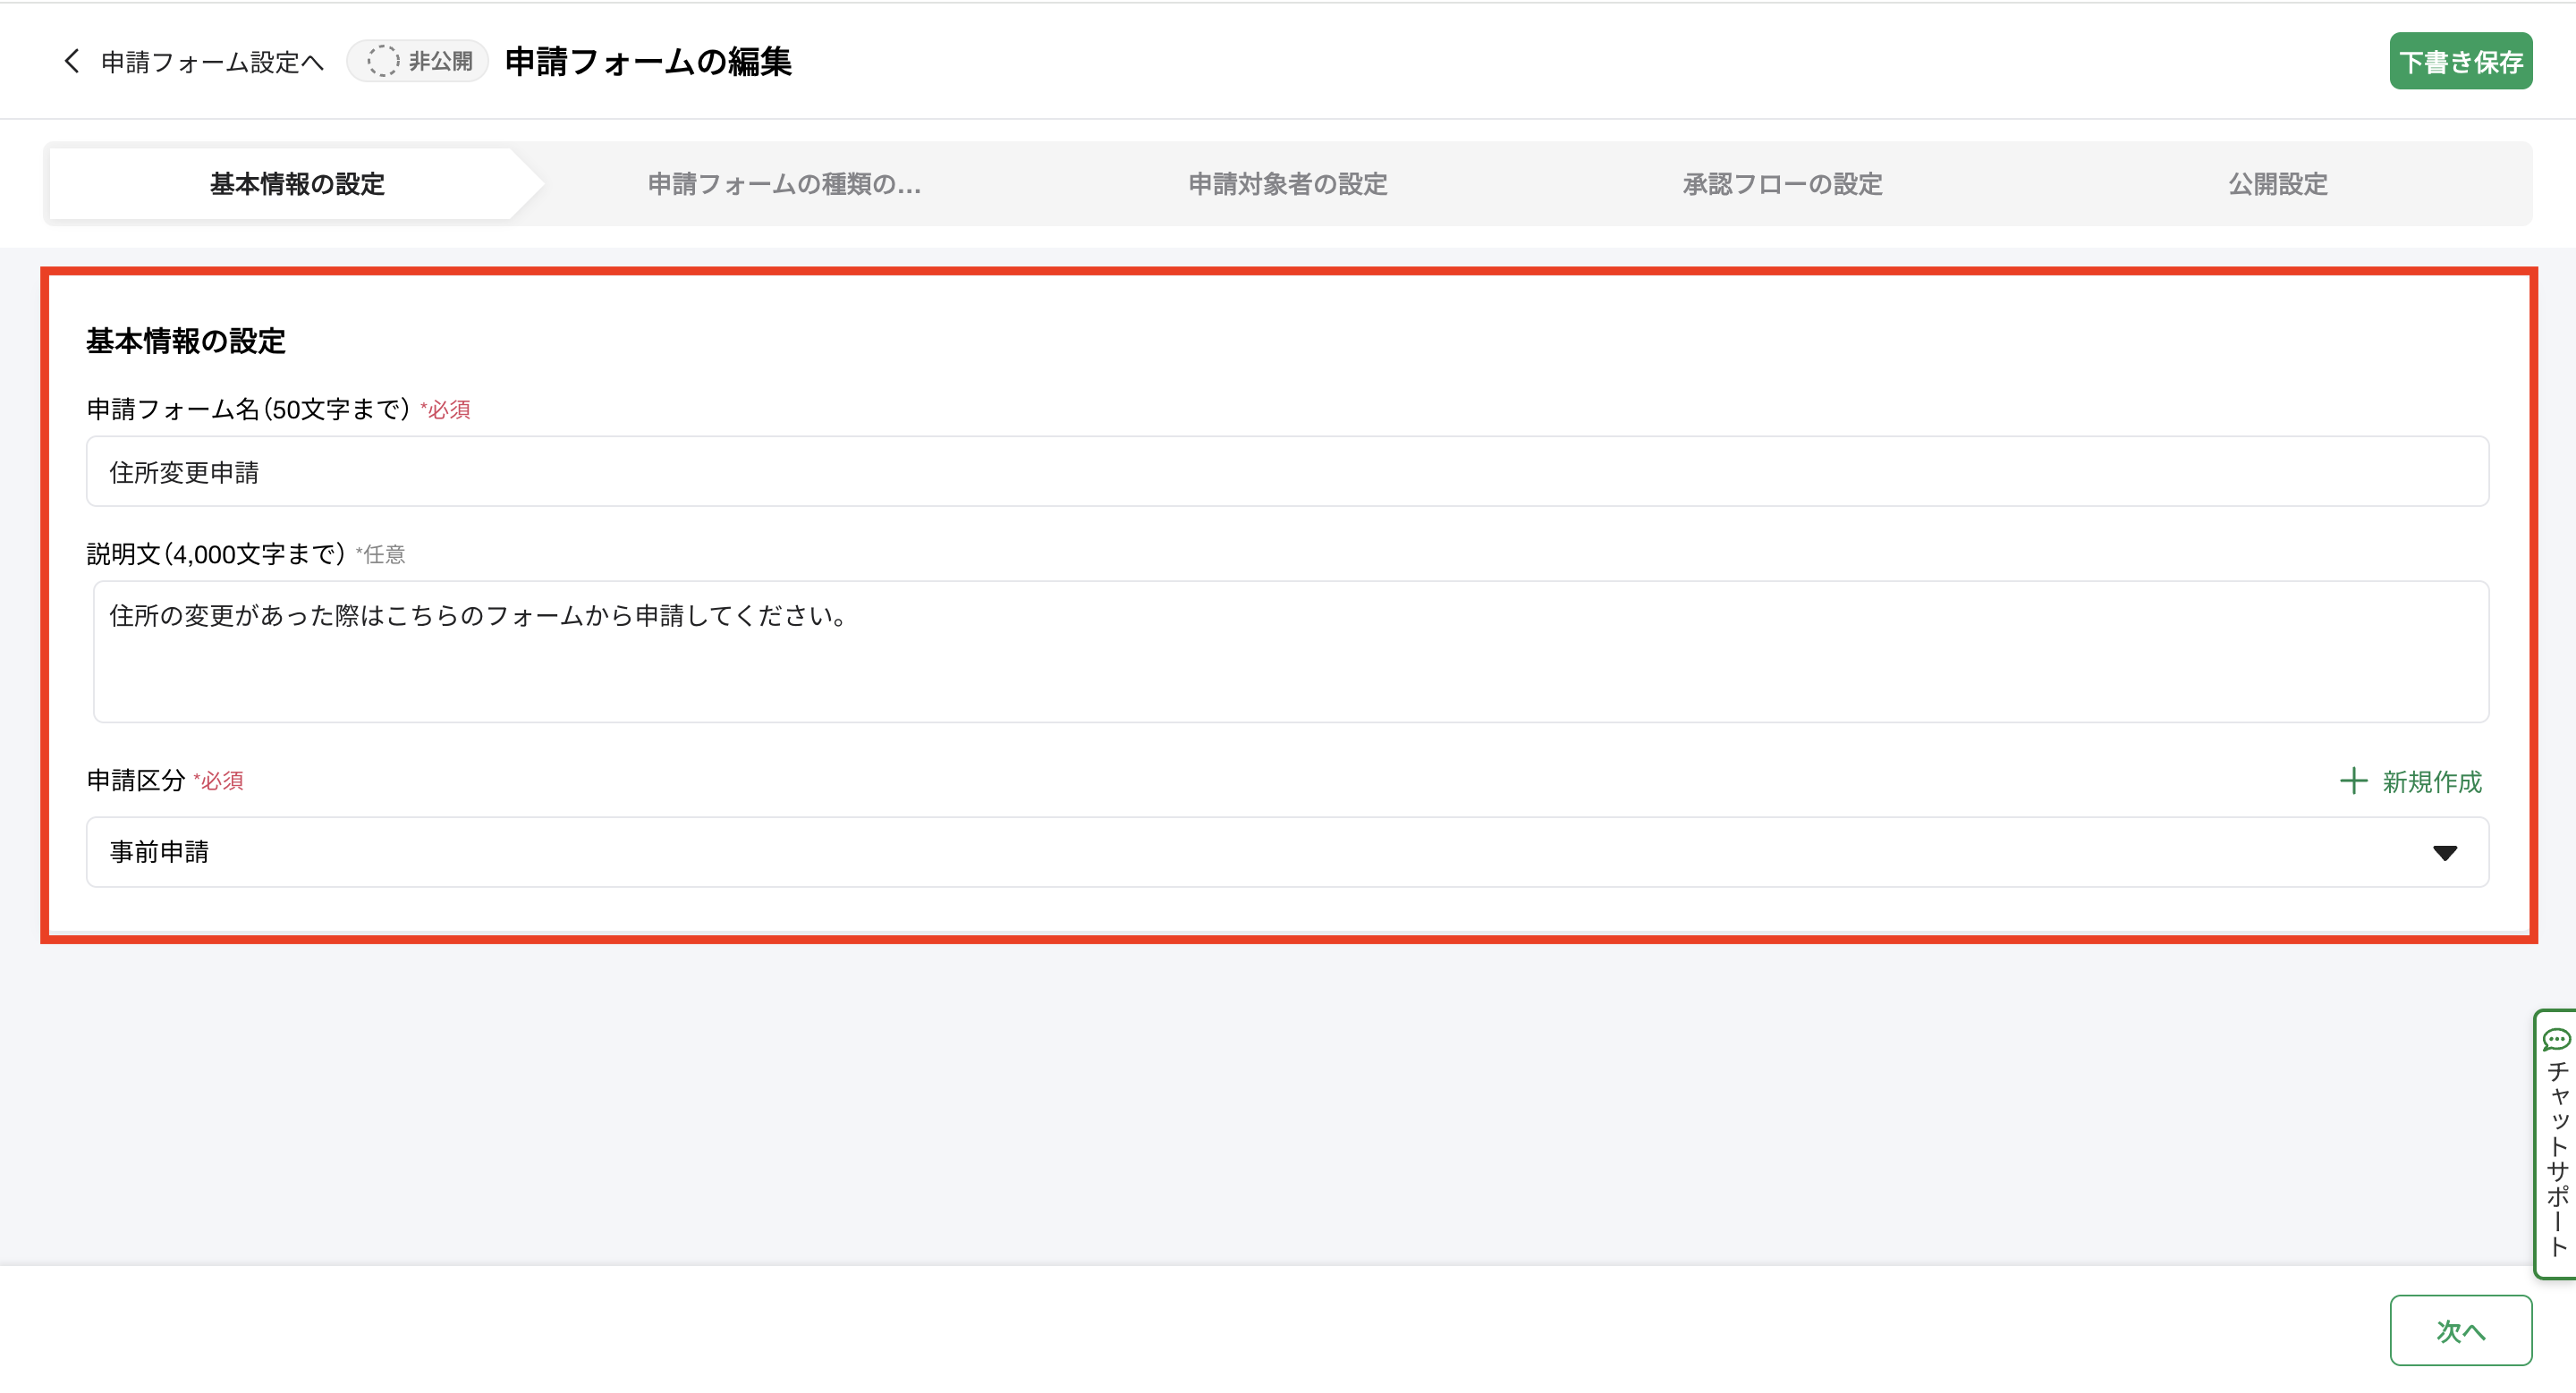Return via 申請フォーム設定へ link
Screen dimensions: 2576x1393
coord(212,62)
